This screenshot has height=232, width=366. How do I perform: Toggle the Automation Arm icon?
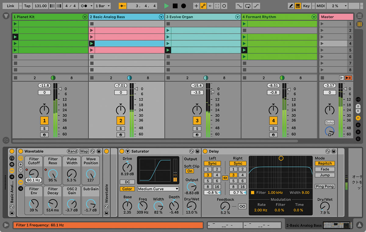(203, 6)
